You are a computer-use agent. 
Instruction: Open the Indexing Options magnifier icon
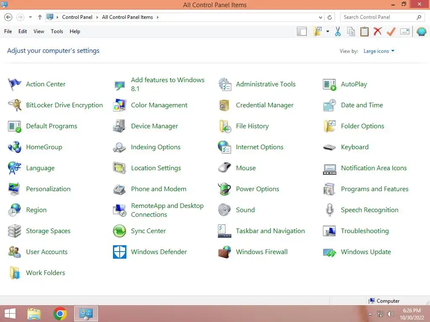[119, 147]
